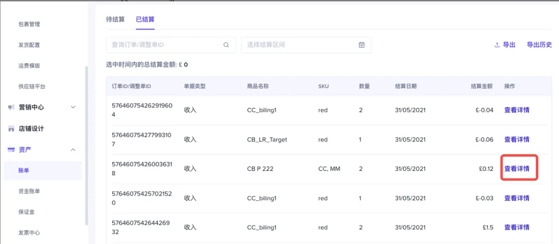
Task: Click the 结算金额 column header
Action: (x=482, y=86)
